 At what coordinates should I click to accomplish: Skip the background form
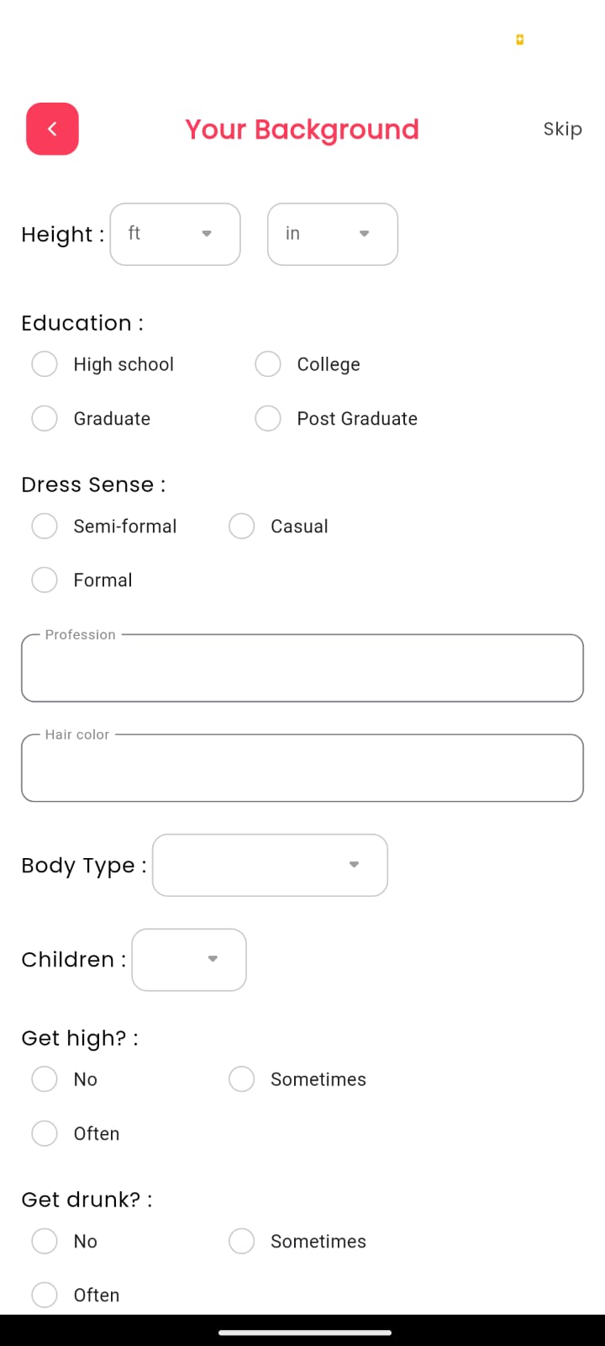coord(562,129)
